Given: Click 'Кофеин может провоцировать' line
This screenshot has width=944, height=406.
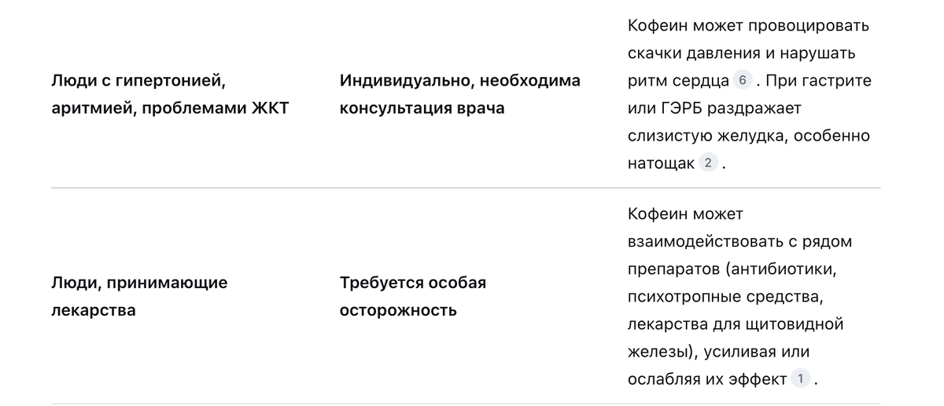Looking at the screenshot, I should (x=748, y=26).
